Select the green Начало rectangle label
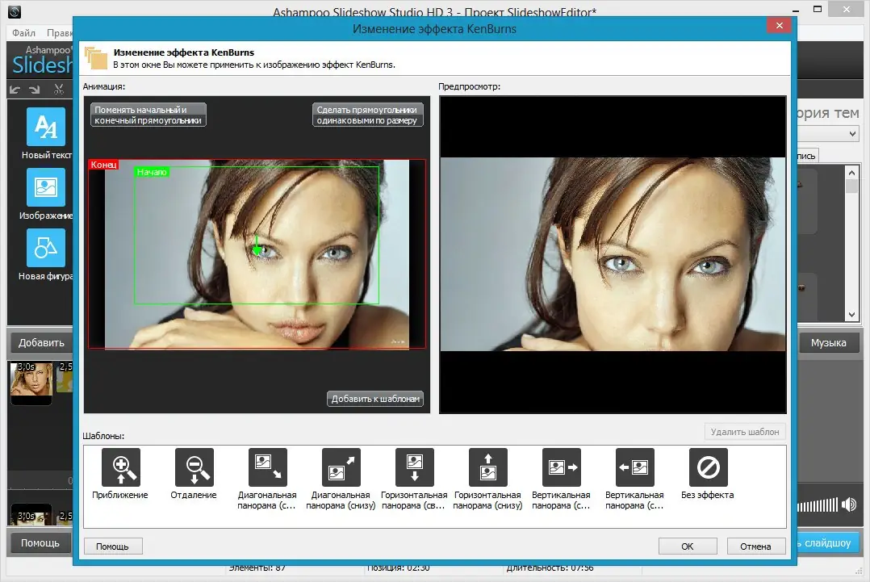The height and width of the screenshot is (582, 870). [152, 172]
